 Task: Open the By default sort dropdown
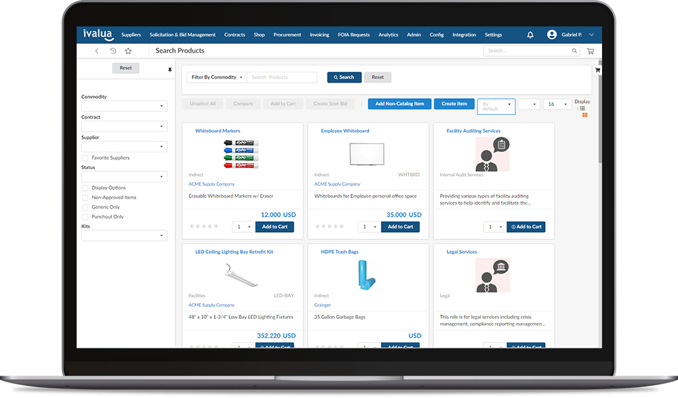click(x=496, y=106)
